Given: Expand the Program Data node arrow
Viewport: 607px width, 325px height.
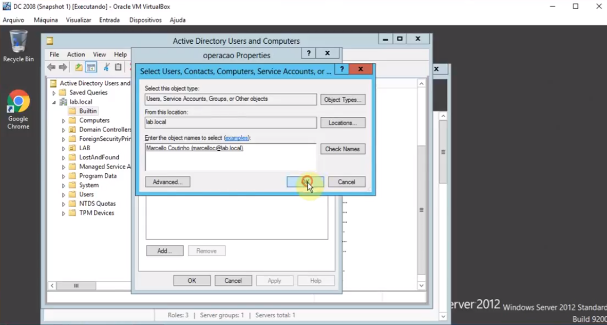Looking at the screenshot, I should point(64,176).
